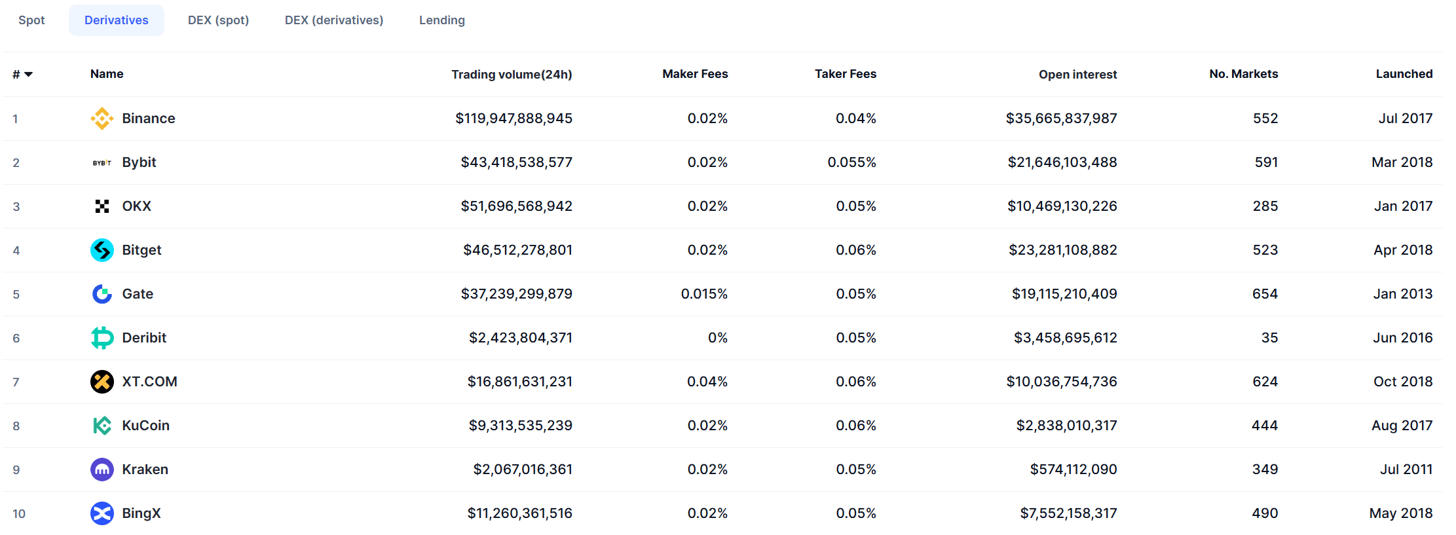Switch to the Spot tab
Image resolution: width=1456 pixels, height=535 pixels.
pyautogui.click(x=31, y=20)
